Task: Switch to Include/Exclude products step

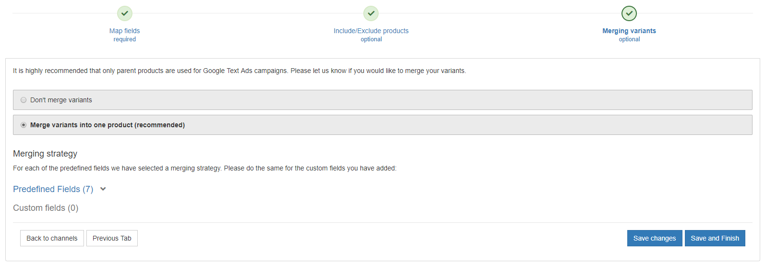Action: coord(371,31)
